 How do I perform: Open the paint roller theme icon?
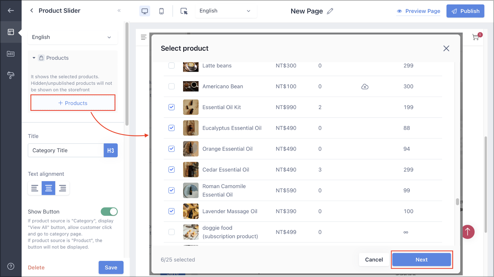(11, 75)
